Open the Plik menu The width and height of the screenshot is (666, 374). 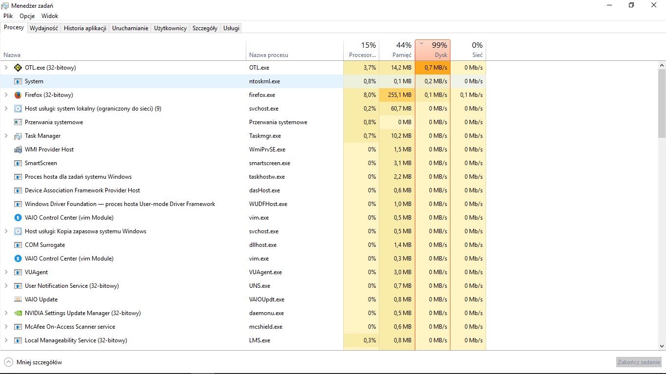tap(8, 16)
